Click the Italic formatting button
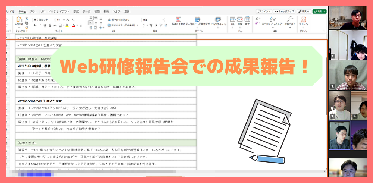Screen dimensions: 373x183 (40, 25)
